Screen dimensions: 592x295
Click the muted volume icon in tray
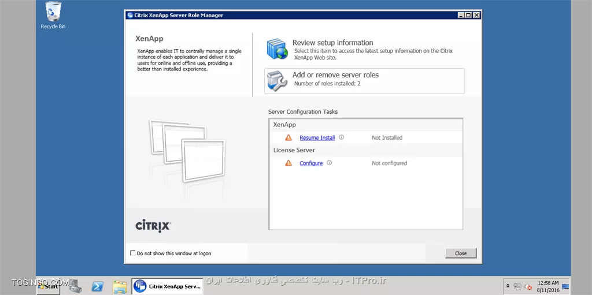click(528, 287)
